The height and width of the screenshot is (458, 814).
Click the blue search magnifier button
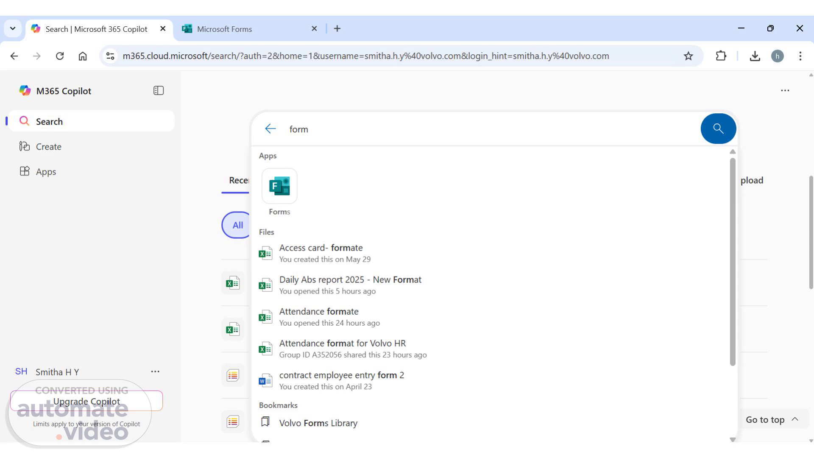click(718, 128)
